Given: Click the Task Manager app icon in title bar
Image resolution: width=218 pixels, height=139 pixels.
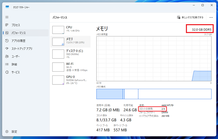Looking at the screenshot, I should (7, 7).
